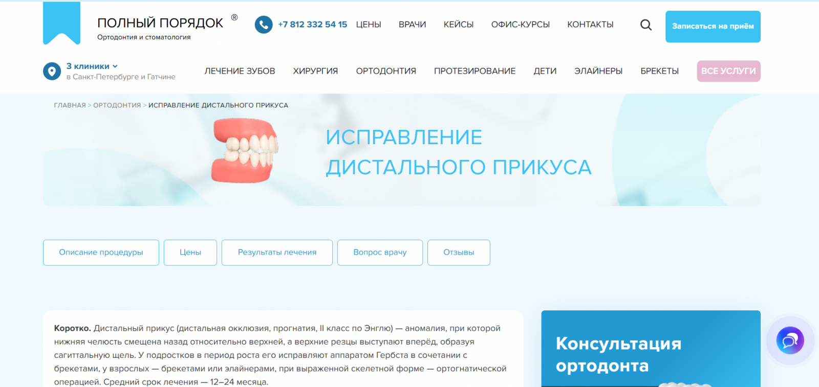Viewport: 819px width, 387px height.
Task: Open the chat widget bubble icon
Action: [790, 340]
